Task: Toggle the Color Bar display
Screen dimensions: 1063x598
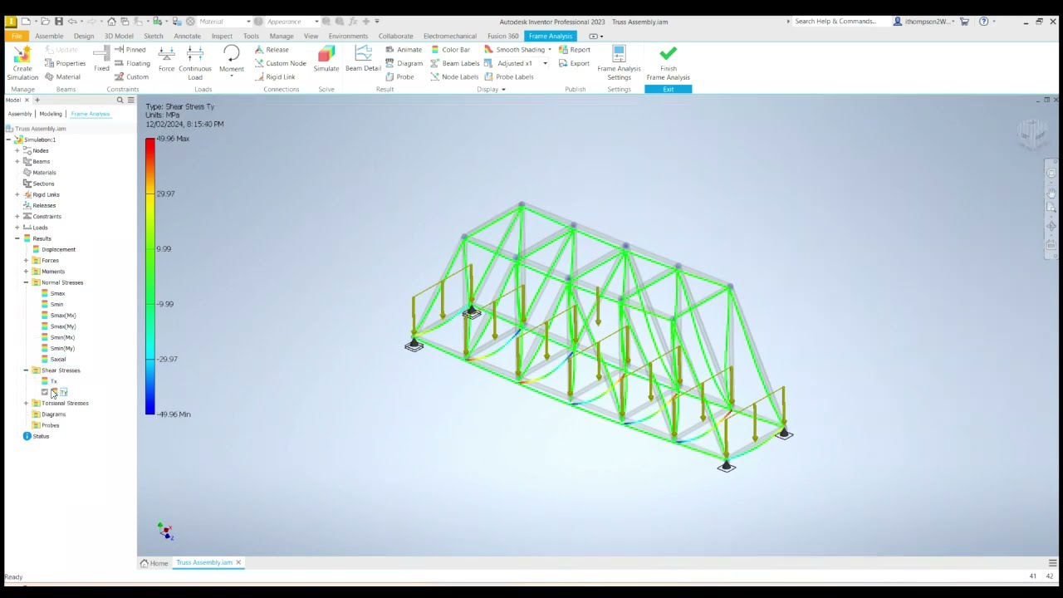Action: [x=449, y=50]
